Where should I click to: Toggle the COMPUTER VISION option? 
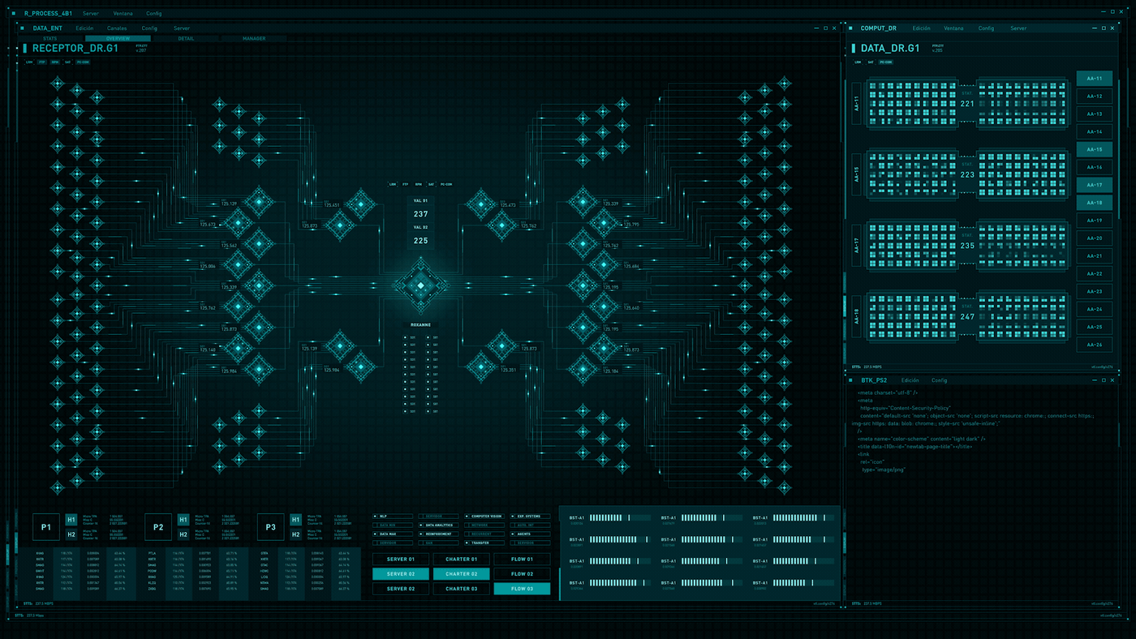point(484,516)
